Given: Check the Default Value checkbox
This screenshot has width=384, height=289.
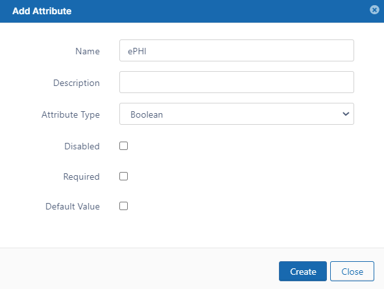Looking at the screenshot, I should [x=123, y=206].
